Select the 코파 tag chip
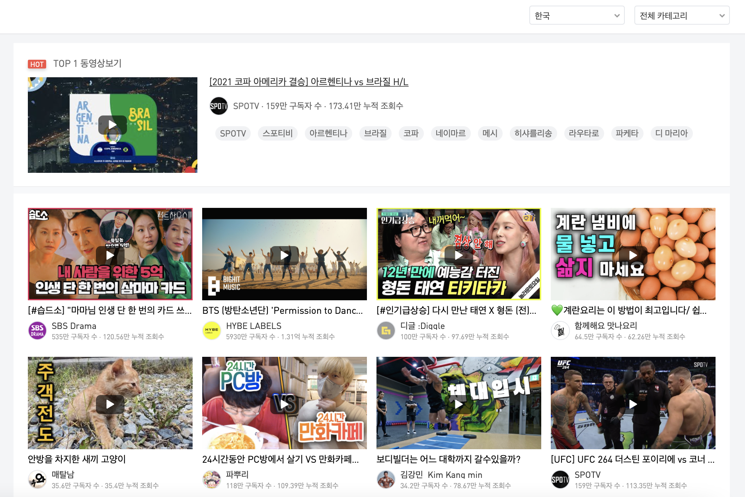The width and height of the screenshot is (745, 497). [411, 133]
